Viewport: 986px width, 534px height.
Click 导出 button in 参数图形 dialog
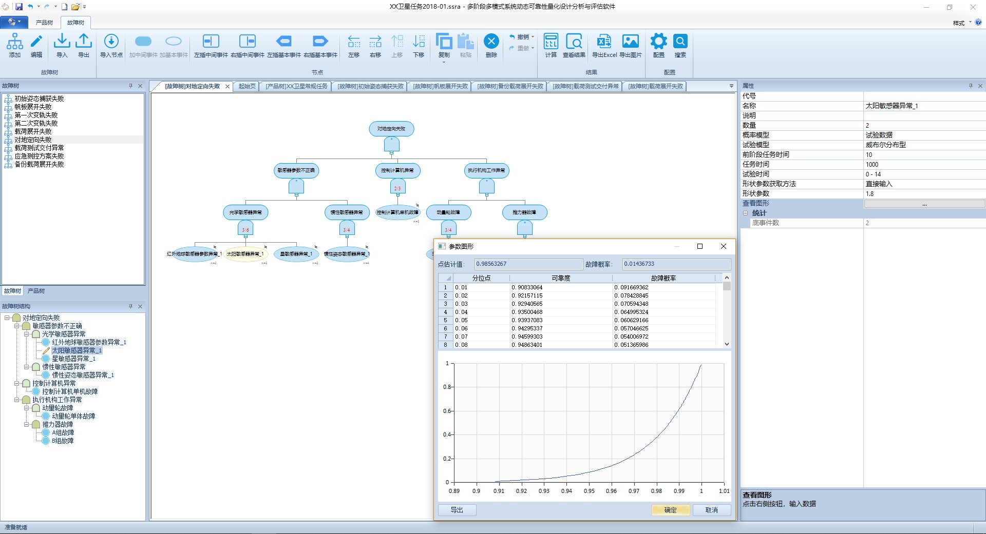457,510
